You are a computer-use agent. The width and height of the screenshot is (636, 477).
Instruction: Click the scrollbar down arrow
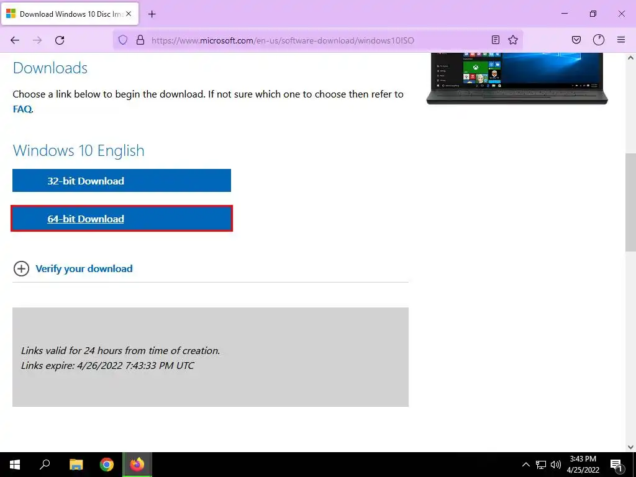(630, 447)
